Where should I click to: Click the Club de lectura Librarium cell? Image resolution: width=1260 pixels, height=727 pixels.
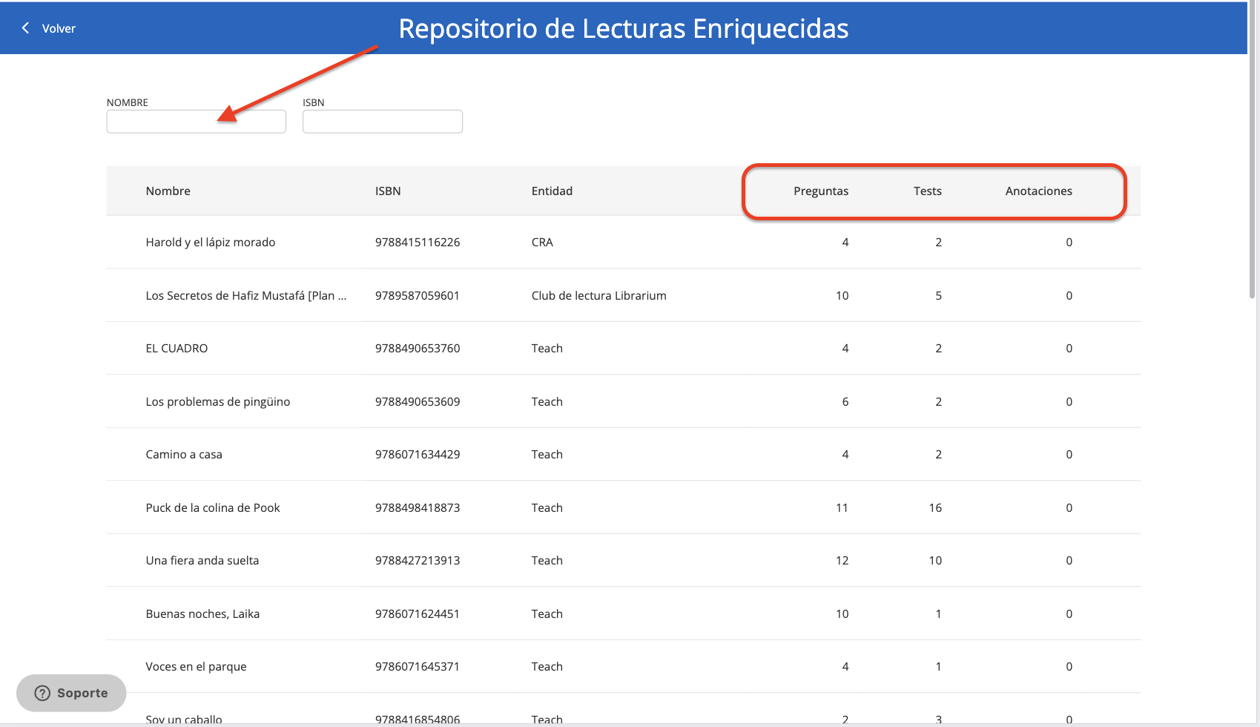(598, 295)
